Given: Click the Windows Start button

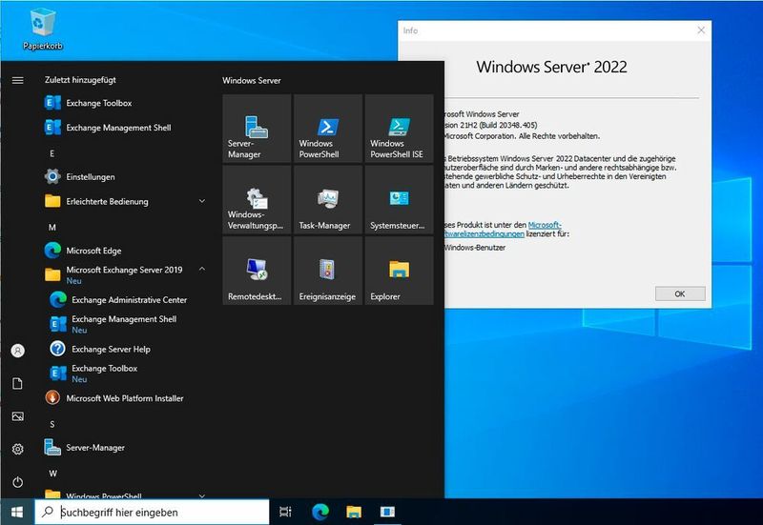Looking at the screenshot, I should click(17, 512).
